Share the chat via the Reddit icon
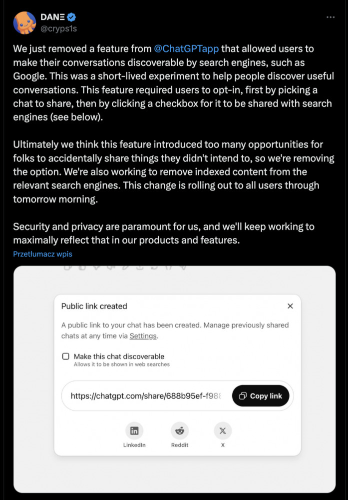348x500 pixels. pyautogui.click(x=180, y=431)
